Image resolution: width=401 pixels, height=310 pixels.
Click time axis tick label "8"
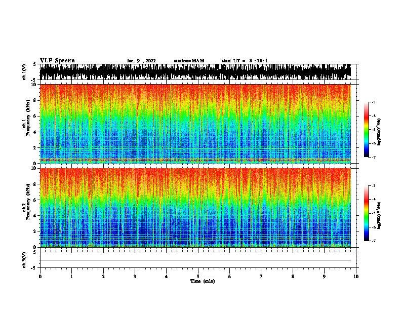pyautogui.click(x=293, y=277)
